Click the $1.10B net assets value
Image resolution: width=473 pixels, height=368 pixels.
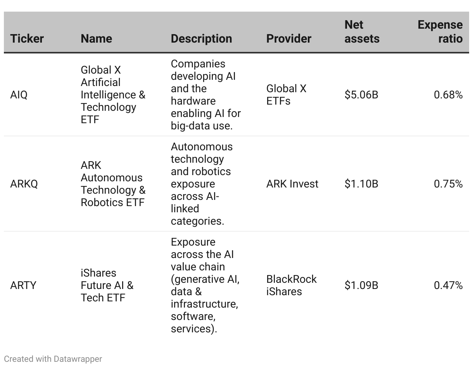(361, 184)
